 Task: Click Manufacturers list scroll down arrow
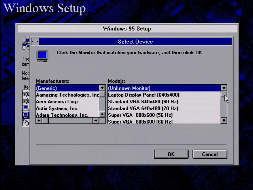102,114
